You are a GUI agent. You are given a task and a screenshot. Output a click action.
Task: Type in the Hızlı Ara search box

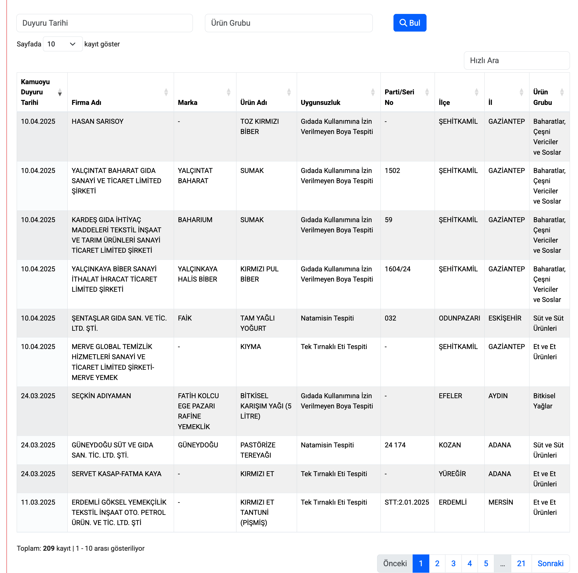[x=516, y=60]
